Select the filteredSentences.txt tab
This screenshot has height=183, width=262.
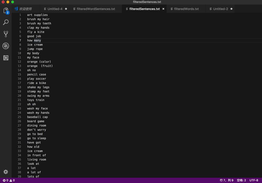click(145, 9)
